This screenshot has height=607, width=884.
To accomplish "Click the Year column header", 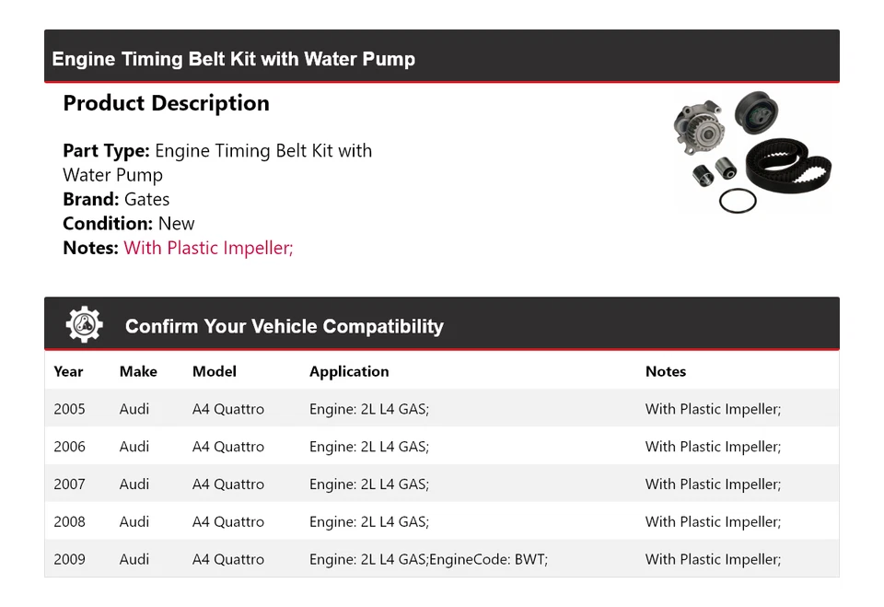I will coord(68,371).
